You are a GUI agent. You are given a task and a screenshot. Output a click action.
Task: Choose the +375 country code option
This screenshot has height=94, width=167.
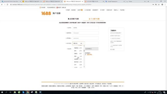[x=78, y=59]
